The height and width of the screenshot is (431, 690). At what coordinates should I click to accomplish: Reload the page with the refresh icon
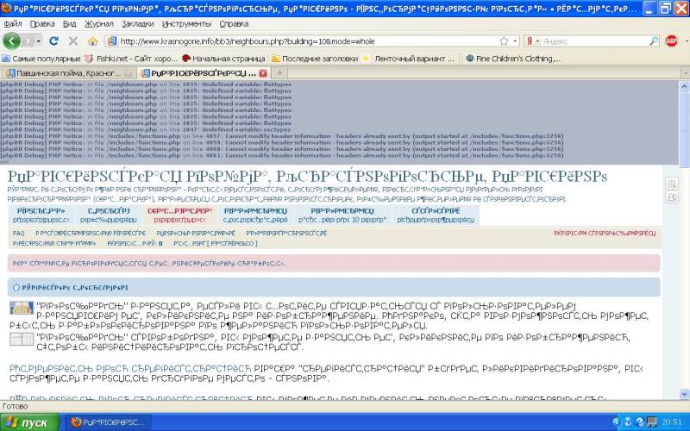(53, 41)
